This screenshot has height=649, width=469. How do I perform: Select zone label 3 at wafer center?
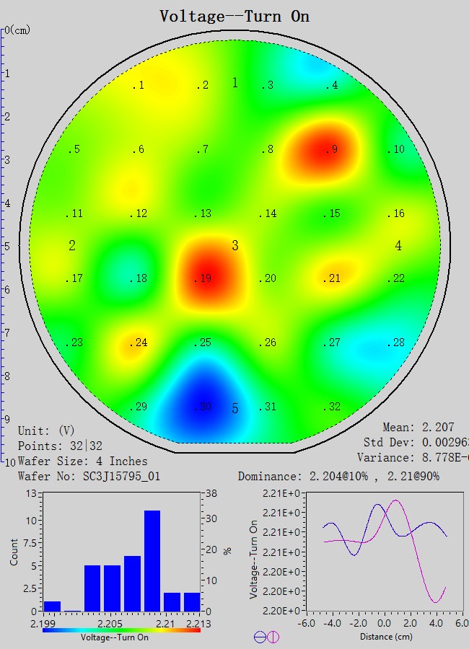click(234, 246)
